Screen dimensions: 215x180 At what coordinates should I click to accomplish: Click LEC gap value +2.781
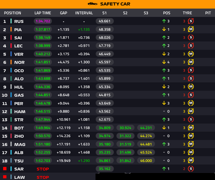(x=63, y=46)
